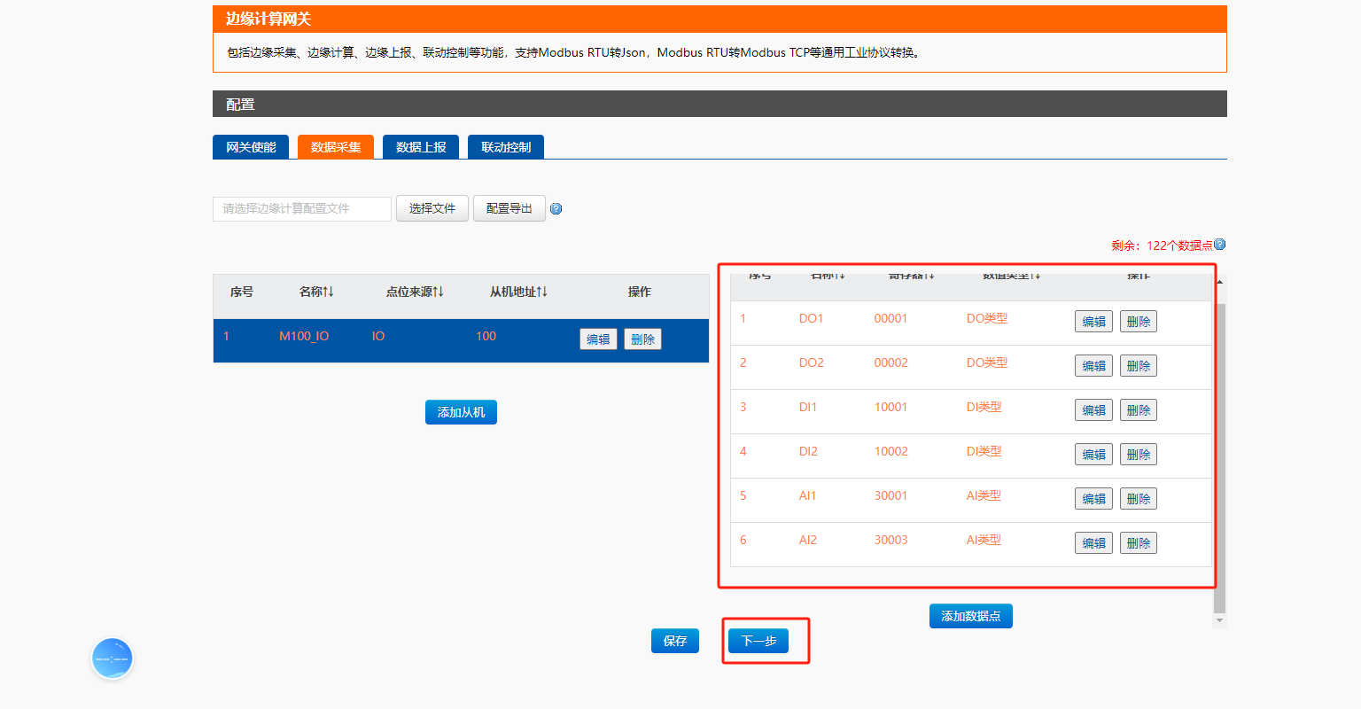
Task: Delete the AI2 data point
Action: coord(1138,542)
